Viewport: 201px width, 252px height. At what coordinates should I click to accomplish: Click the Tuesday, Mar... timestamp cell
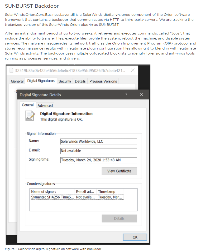tap(110, 197)
